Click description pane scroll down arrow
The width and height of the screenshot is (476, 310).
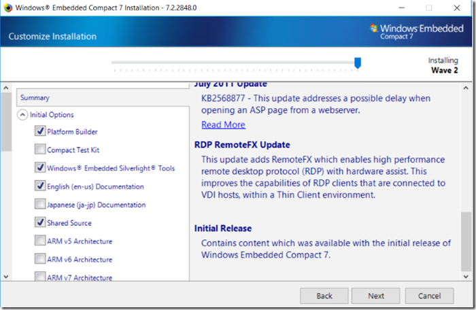(x=466, y=276)
